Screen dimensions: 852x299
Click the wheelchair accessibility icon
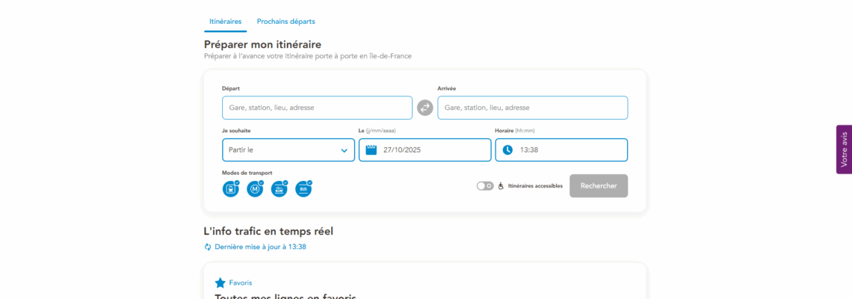pos(501,186)
